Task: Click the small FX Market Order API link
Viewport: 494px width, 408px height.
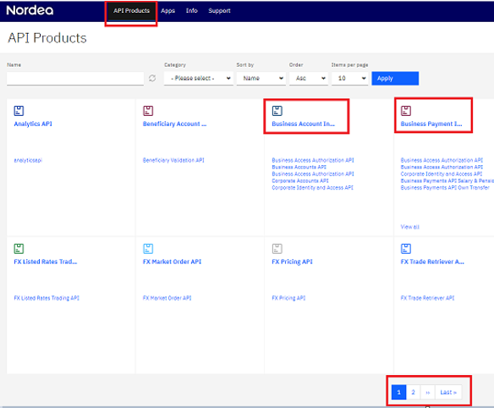Action: point(167,298)
